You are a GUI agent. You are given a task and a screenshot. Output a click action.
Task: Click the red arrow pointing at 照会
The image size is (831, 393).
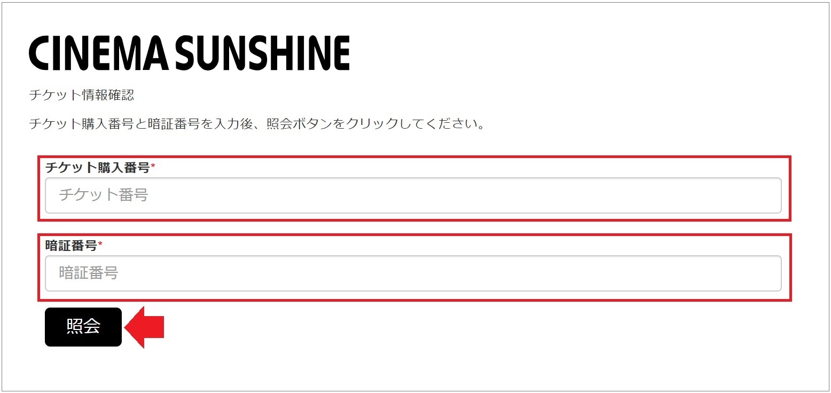[x=144, y=326]
